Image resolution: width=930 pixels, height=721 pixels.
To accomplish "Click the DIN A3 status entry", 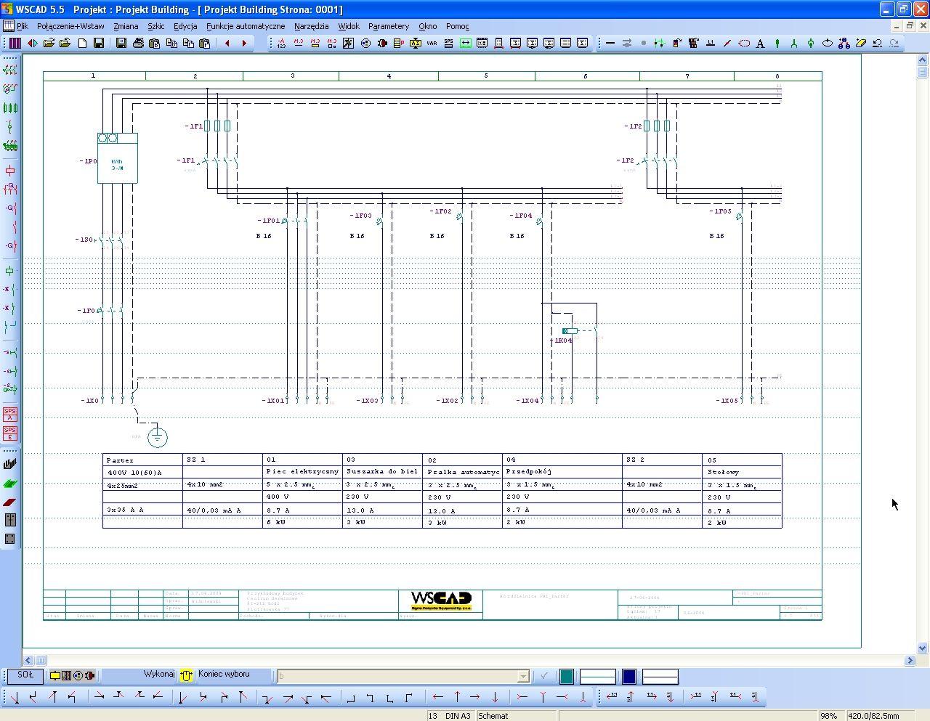I will (458, 716).
